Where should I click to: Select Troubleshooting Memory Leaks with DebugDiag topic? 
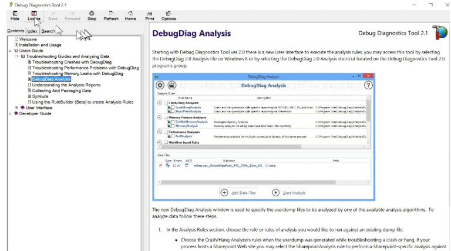tap(78, 73)
